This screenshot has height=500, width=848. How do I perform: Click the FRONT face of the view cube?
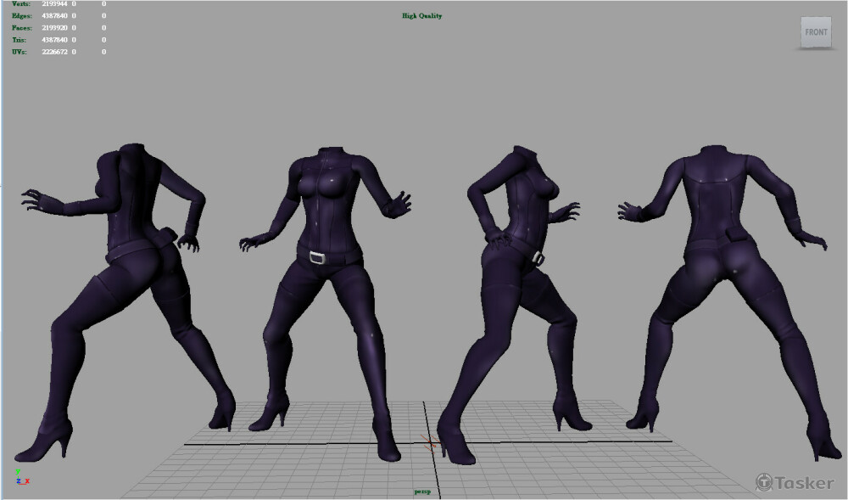click(816, 32)
